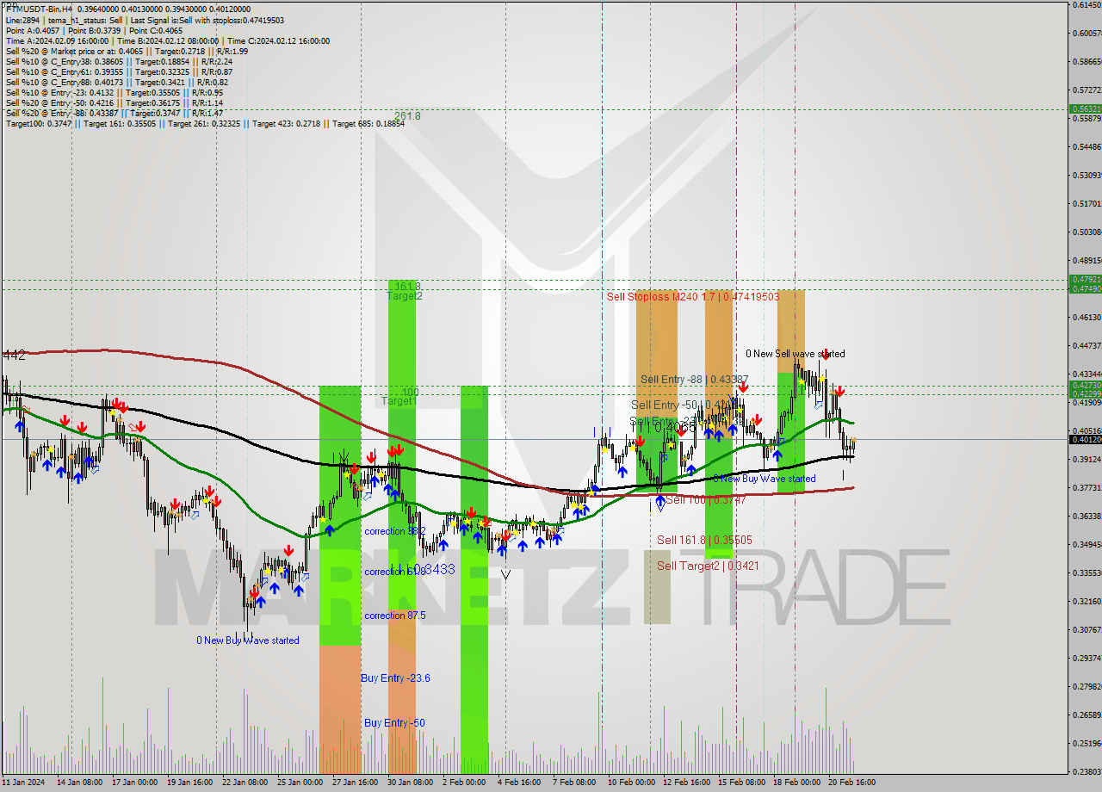Click the green '261.8' level label
Image resolution: width=1102 pixels, height=792 pixels.
pyautogui.click(x=407, y=115)
